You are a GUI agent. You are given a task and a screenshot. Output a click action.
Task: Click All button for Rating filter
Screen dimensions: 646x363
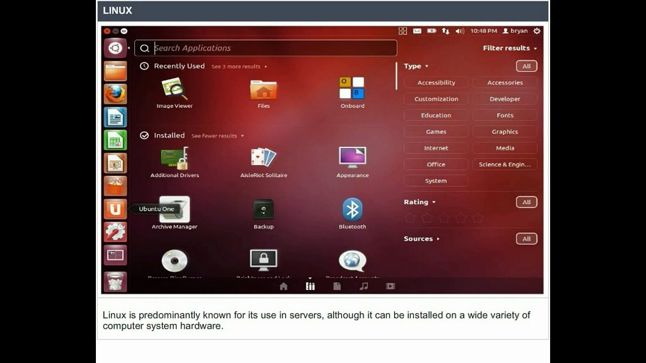[x=526, y=202]
